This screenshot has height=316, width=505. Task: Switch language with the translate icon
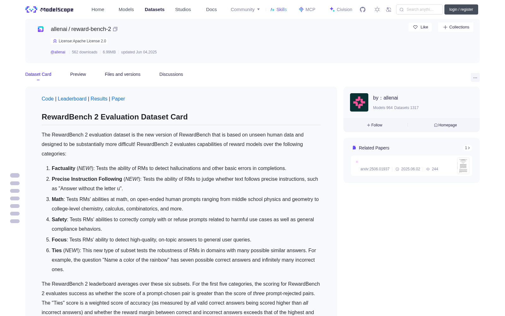point(389,9)
